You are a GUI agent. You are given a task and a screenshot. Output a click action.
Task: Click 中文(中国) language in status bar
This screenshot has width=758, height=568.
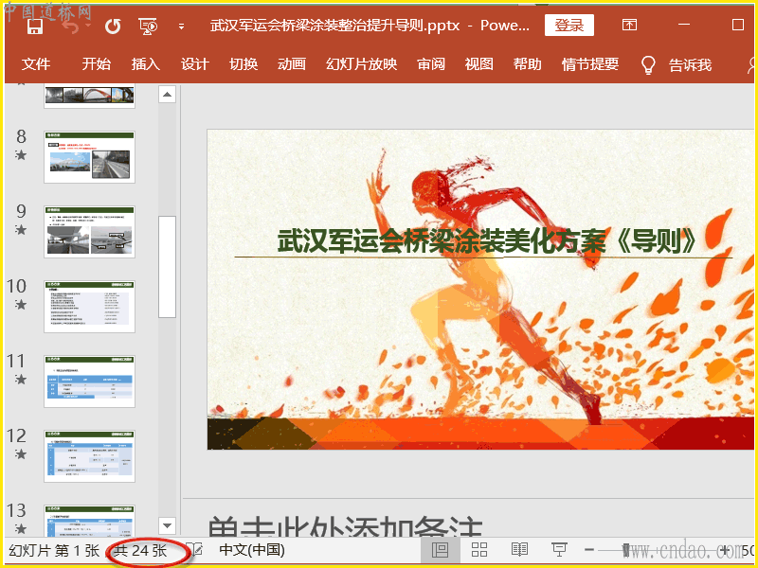tap(252, 550)
